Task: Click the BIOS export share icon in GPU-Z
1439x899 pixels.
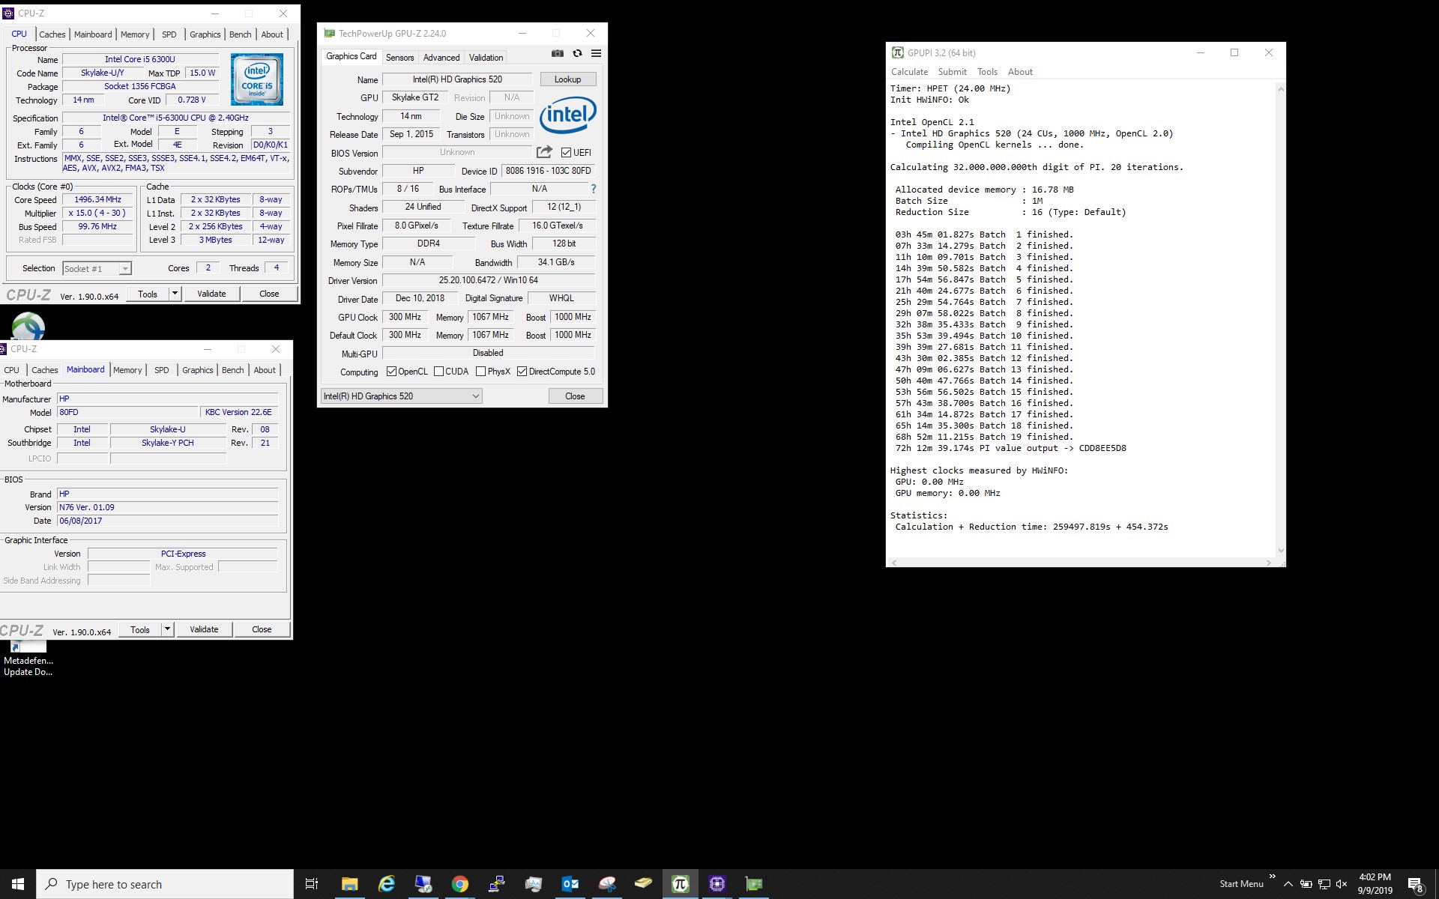Action: pyautogui.click(x=544, y=152)
